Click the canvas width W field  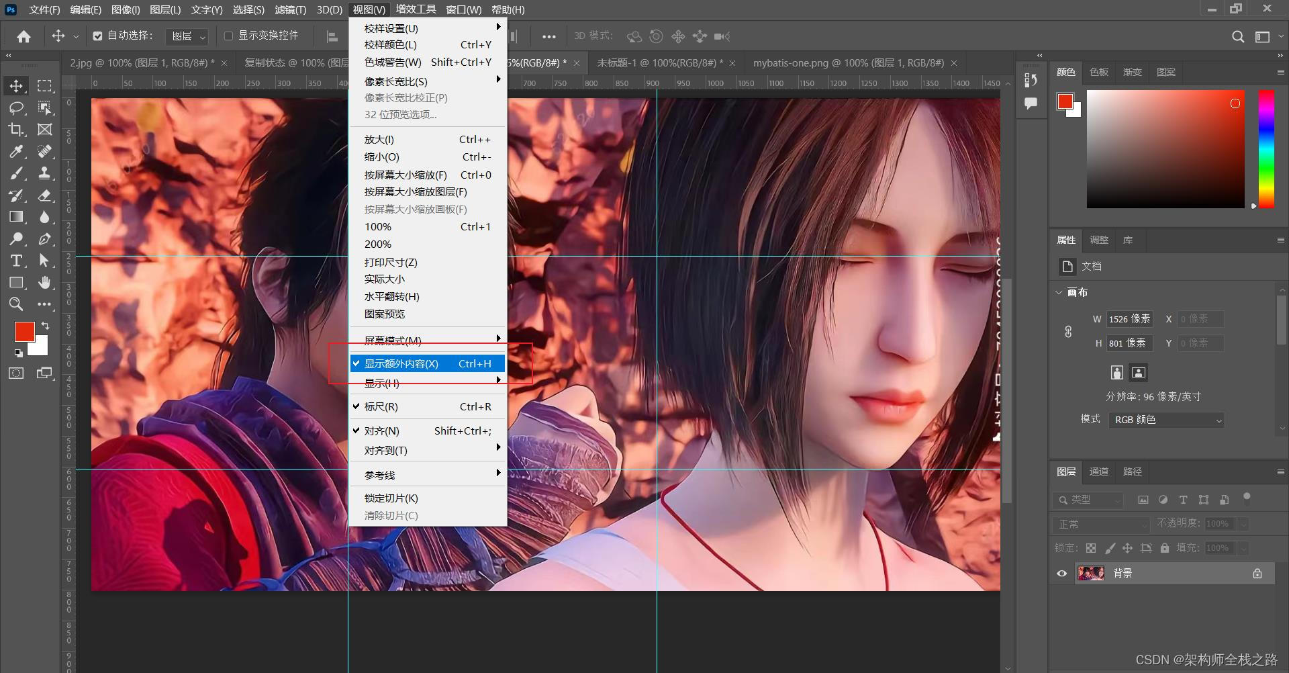(x=1130, y=319)
